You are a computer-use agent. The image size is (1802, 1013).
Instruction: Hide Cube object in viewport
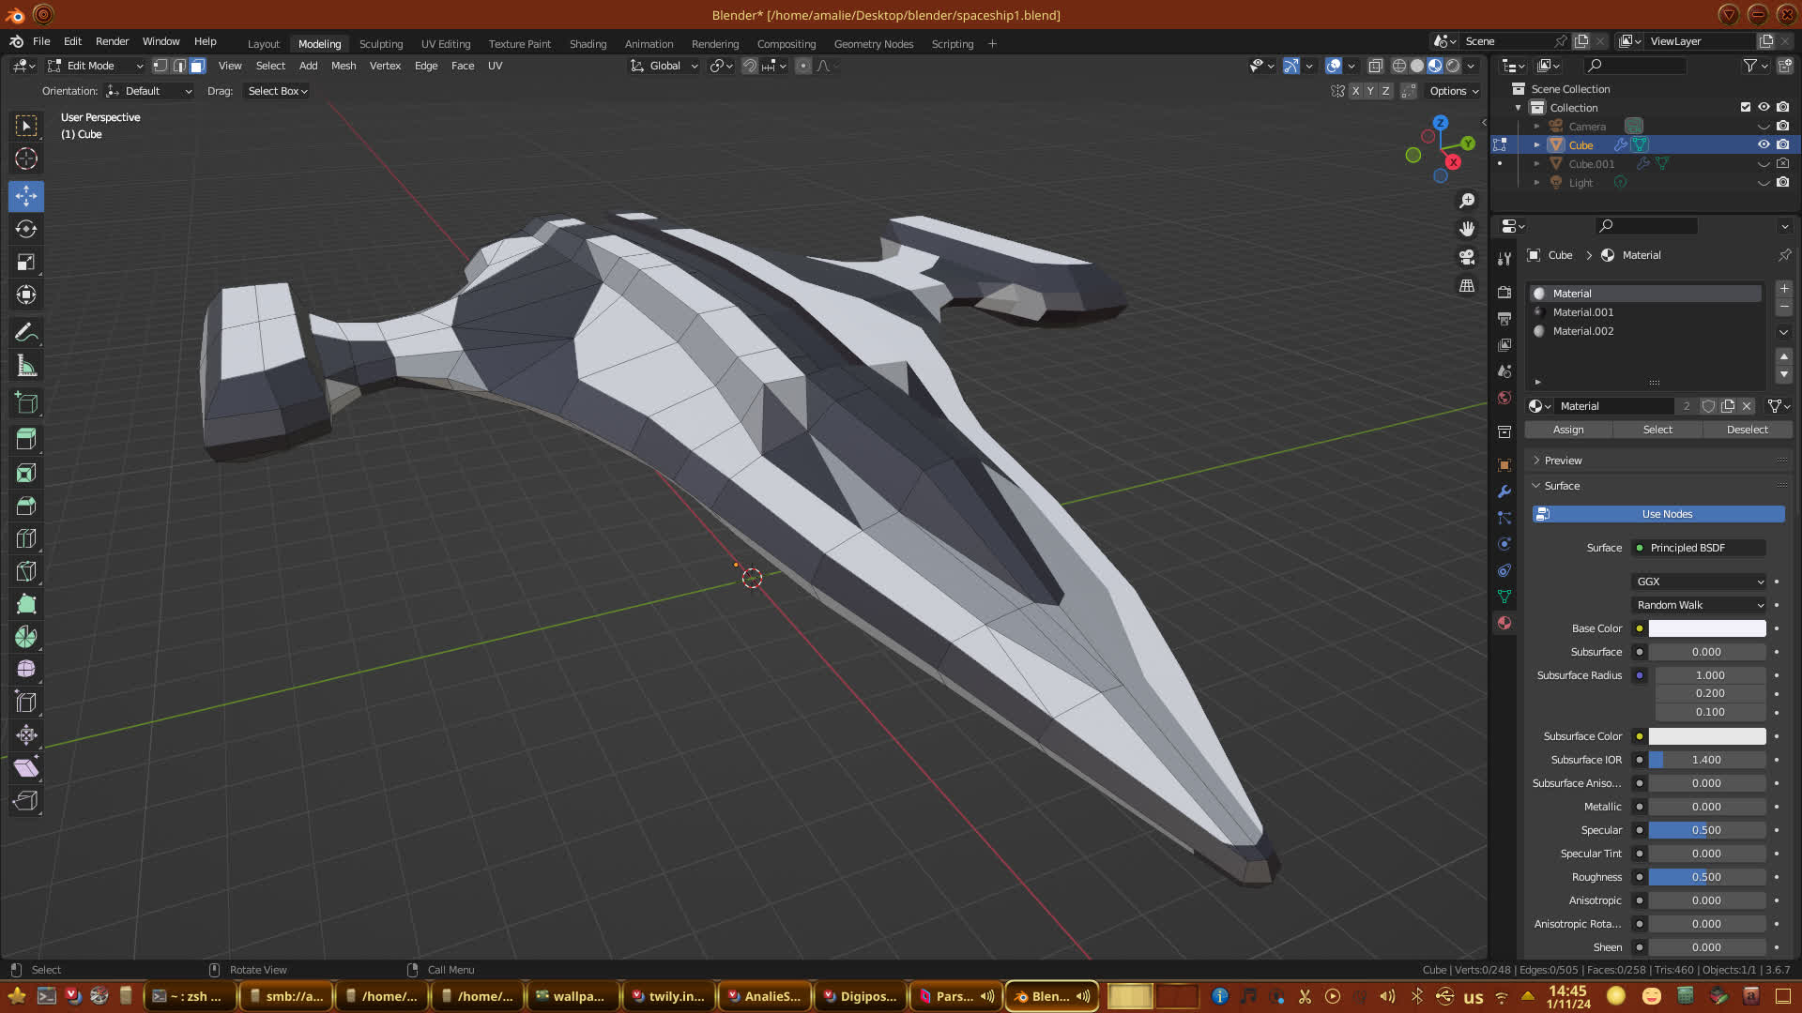tap(1764, 144)
